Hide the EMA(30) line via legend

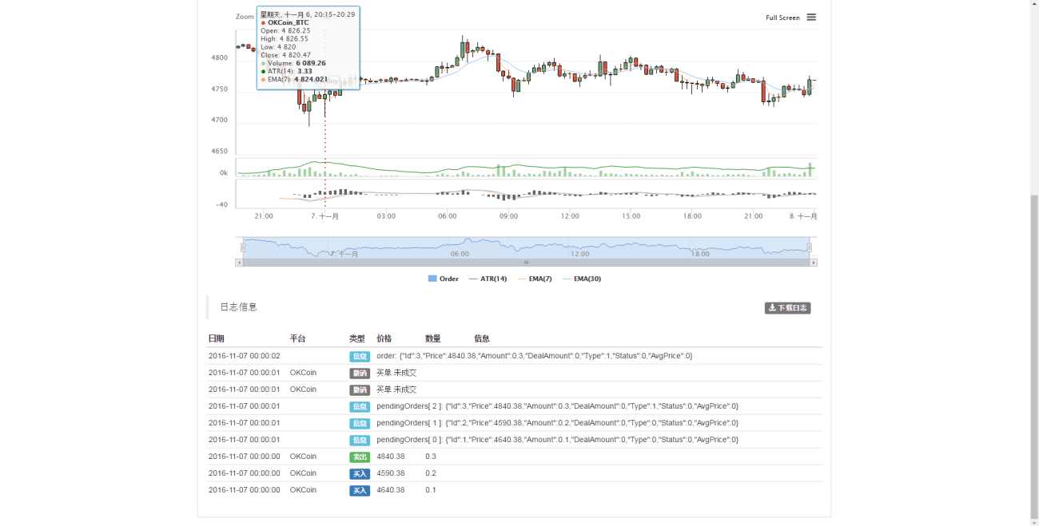583,279
